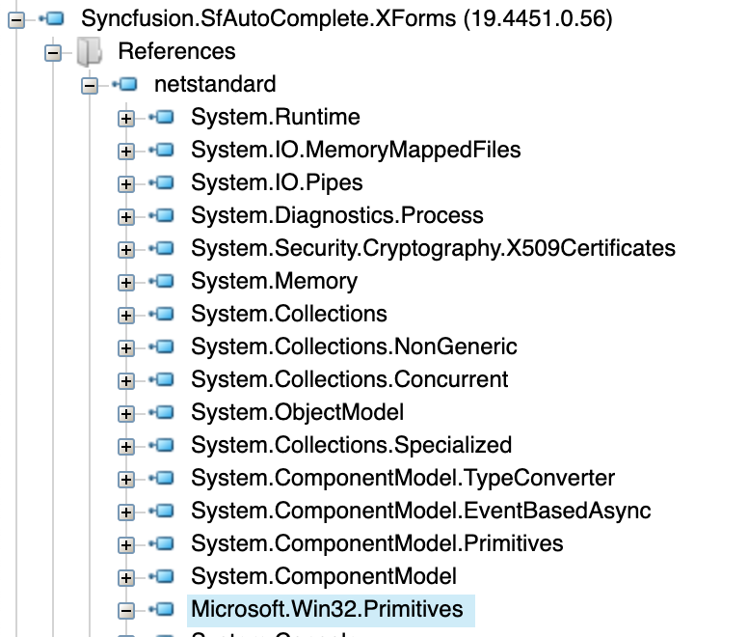The width and height of the screenshot is (748, 637).
Task: Click the System.ComponentModel.Primitives assembly icon
Action: coord(162,544)
